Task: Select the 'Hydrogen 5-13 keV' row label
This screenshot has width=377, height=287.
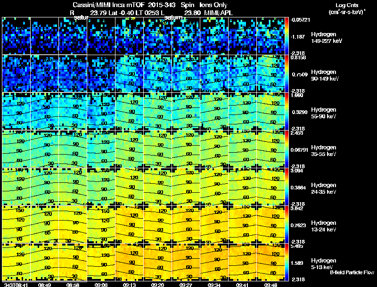Action: click(x=324, y=264)
